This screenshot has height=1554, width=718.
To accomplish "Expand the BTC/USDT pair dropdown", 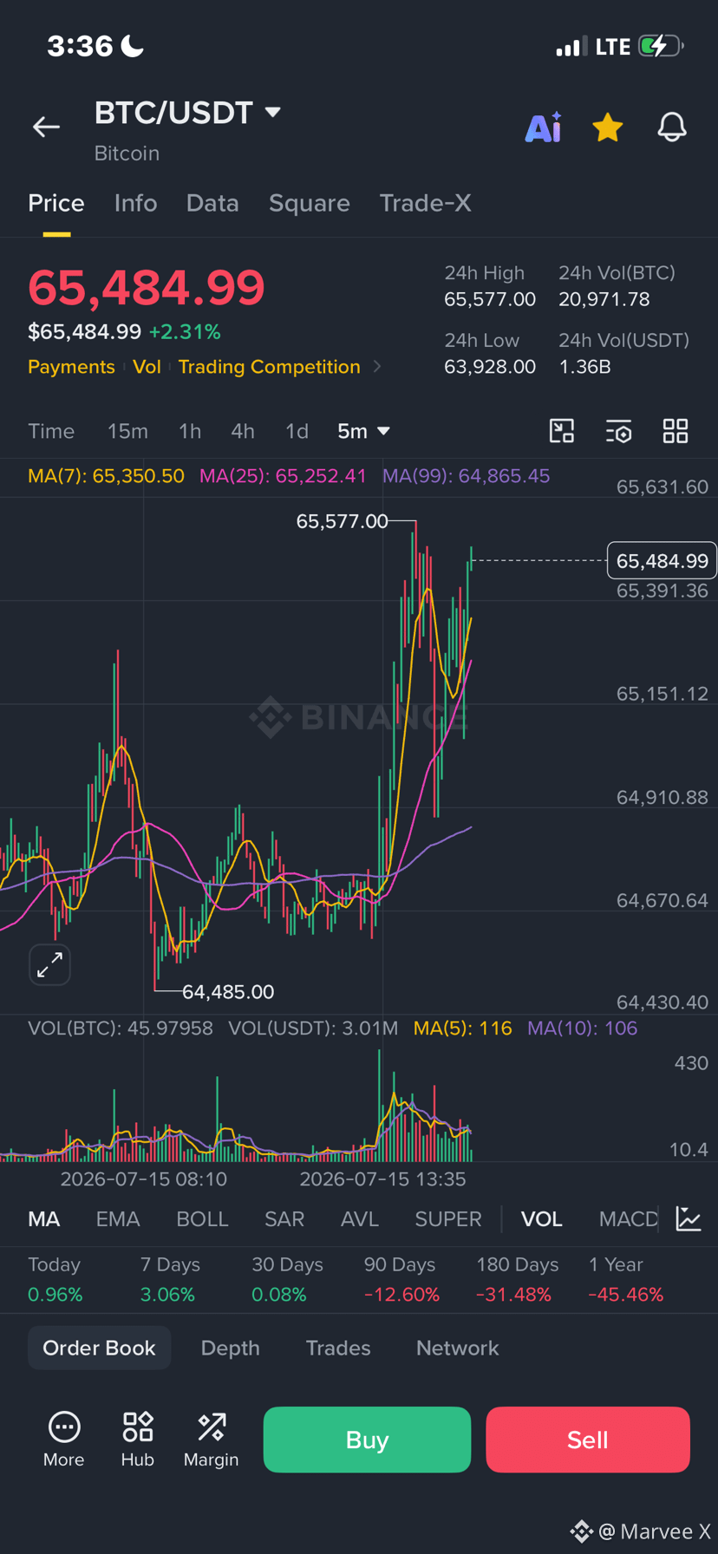I will (x=272, y=112).
